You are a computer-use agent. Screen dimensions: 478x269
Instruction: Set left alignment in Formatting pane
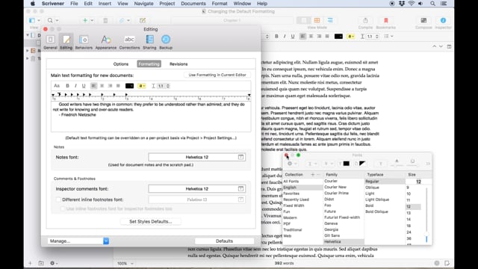[x=93, y=86]
